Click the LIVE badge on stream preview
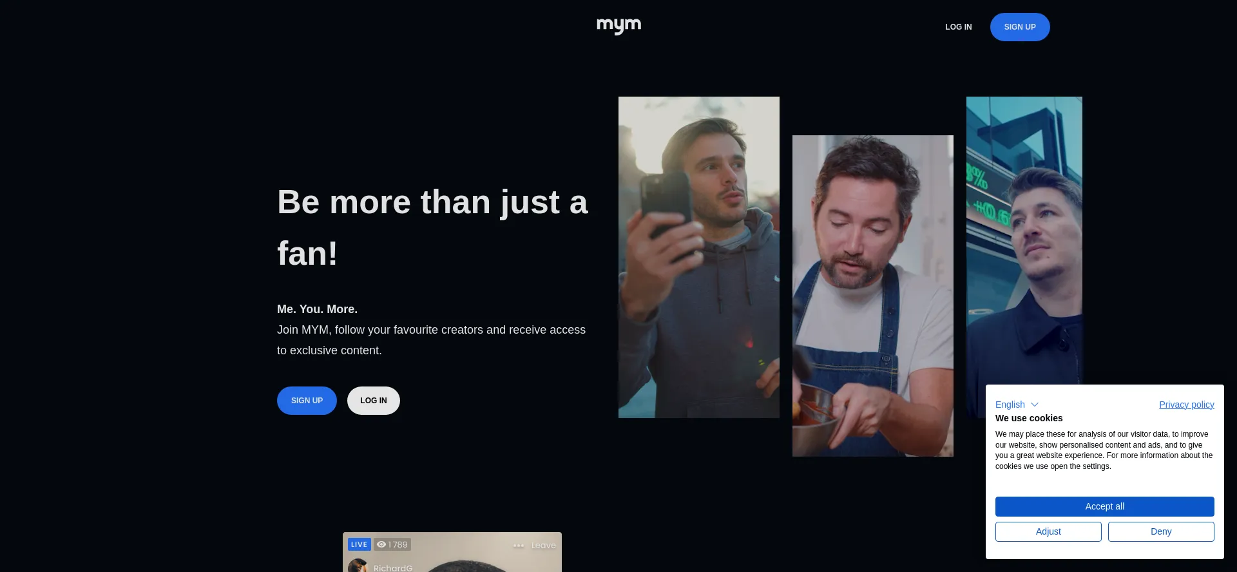1237x572 pixels. [359, 544]
